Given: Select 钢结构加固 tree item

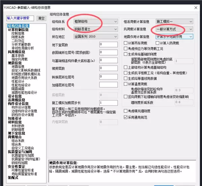Looking at the screenshot, I should (x=20, y=163).
